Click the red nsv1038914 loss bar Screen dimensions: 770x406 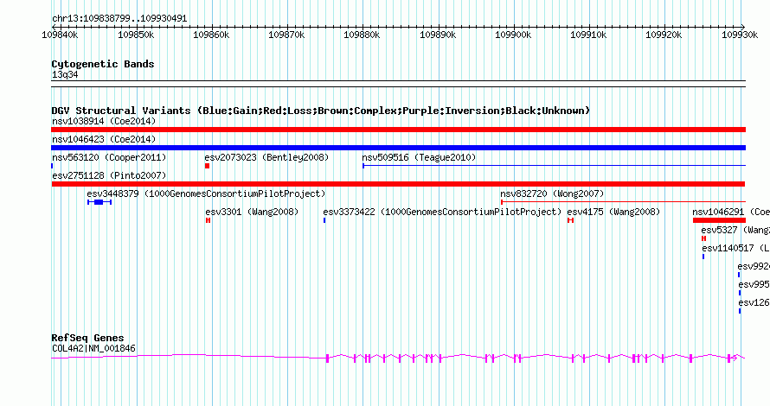click(398, 130)
